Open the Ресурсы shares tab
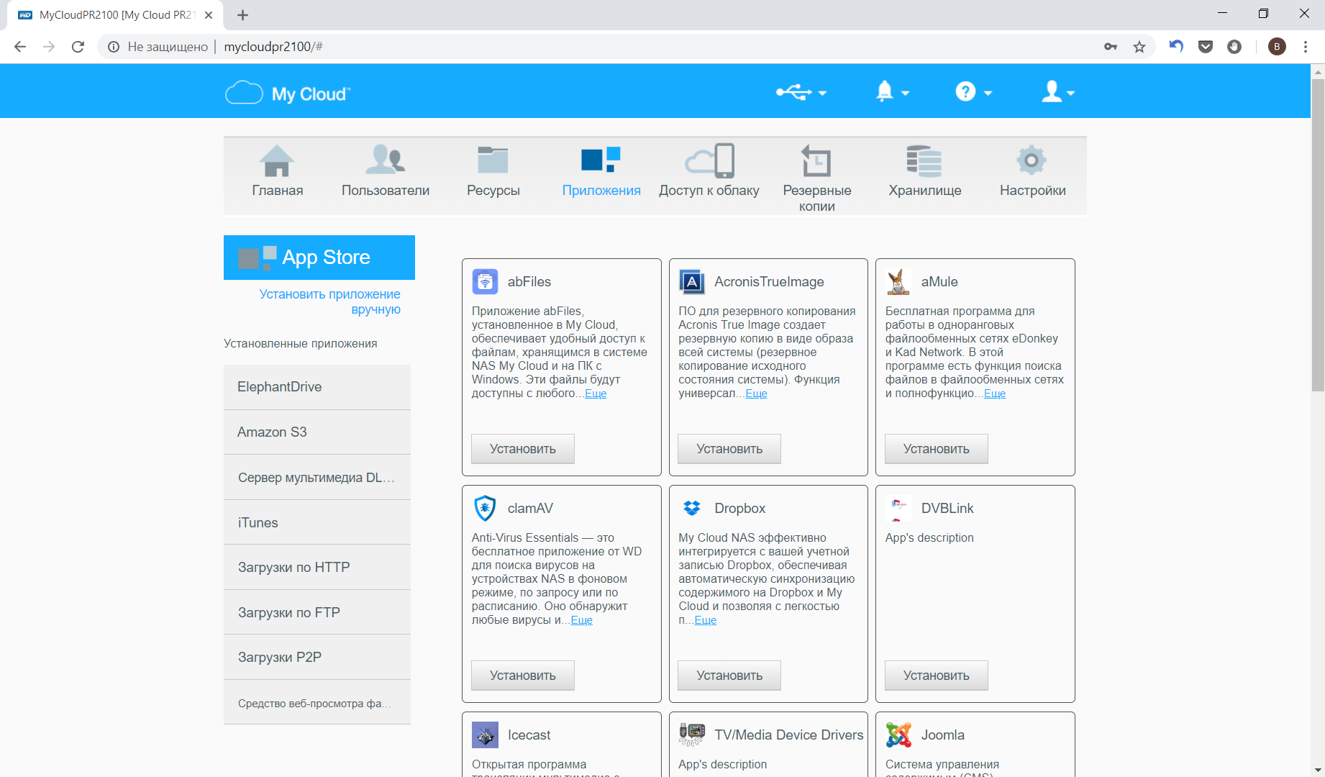Image resolution: width=1325 pixels, height=777 pixels. [x=493, y=171]
